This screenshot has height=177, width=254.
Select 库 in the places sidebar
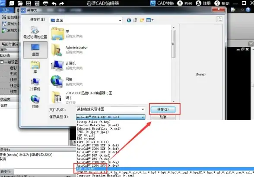click(x=35, y=67)
